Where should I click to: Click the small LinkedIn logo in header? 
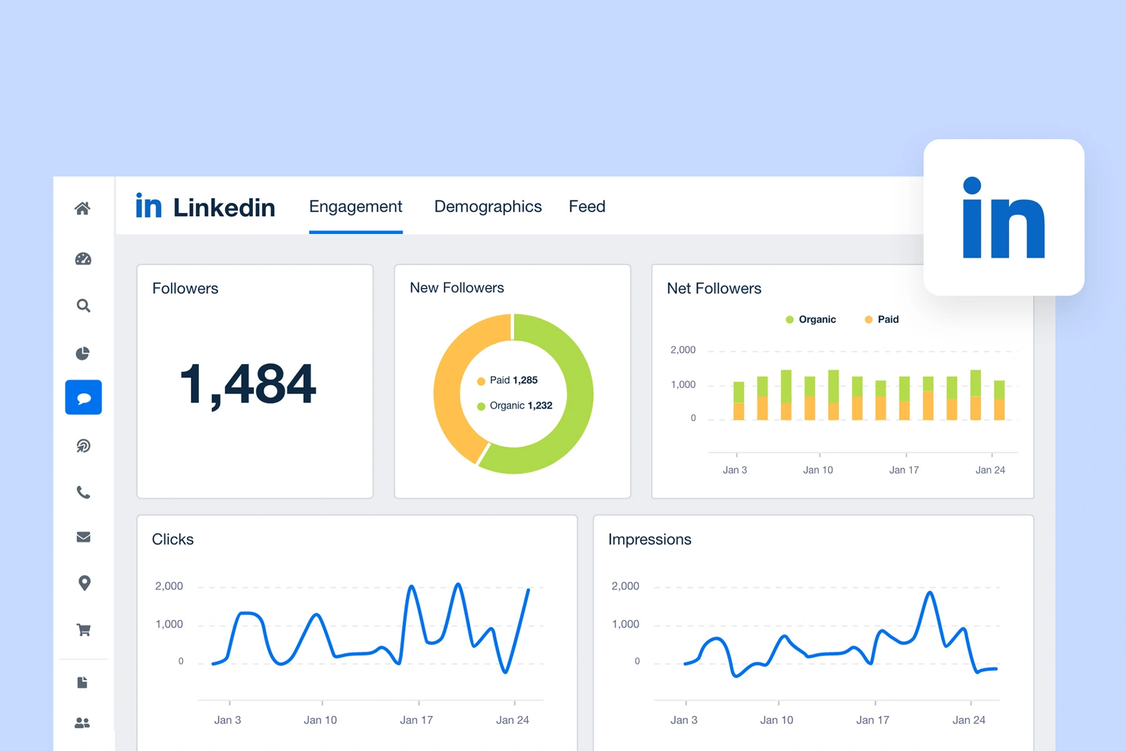pyautogui.click(x=149, y=206)
